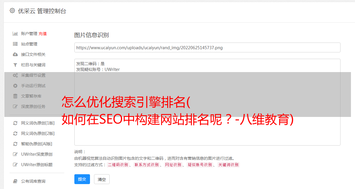Image resolution: width=355 pixels, height=189 pixels.
Task: Open 同义词伪原创[2版] menu item
Action: click(38, 133)
